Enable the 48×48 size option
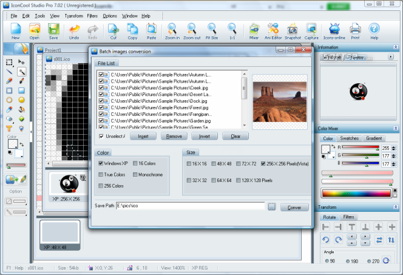This screenshot has height=275, width=403. 214,164
